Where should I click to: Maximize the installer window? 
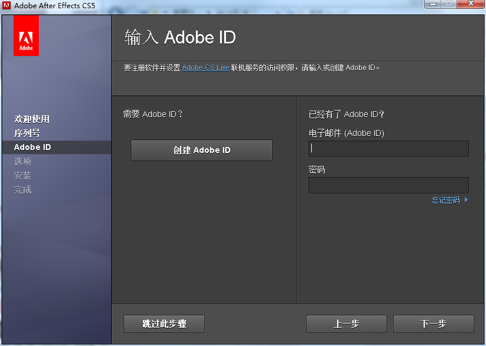click(448, 5)
